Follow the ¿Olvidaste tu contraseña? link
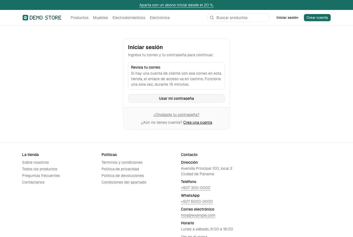Image resolution: width=353 pixels, height=237 pixels. point(176,115)
